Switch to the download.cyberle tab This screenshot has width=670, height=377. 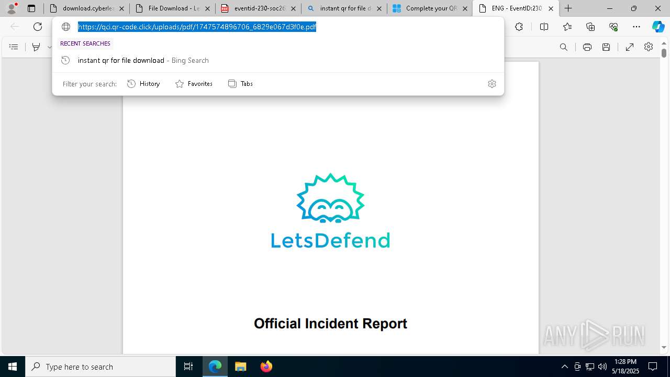(86, 8)
